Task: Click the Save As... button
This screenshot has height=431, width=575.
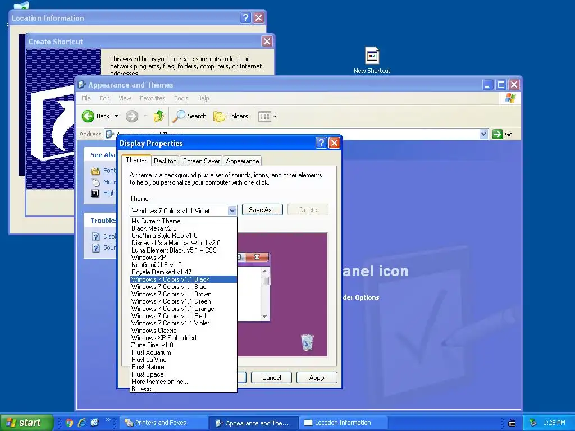Action: (262, 210)
